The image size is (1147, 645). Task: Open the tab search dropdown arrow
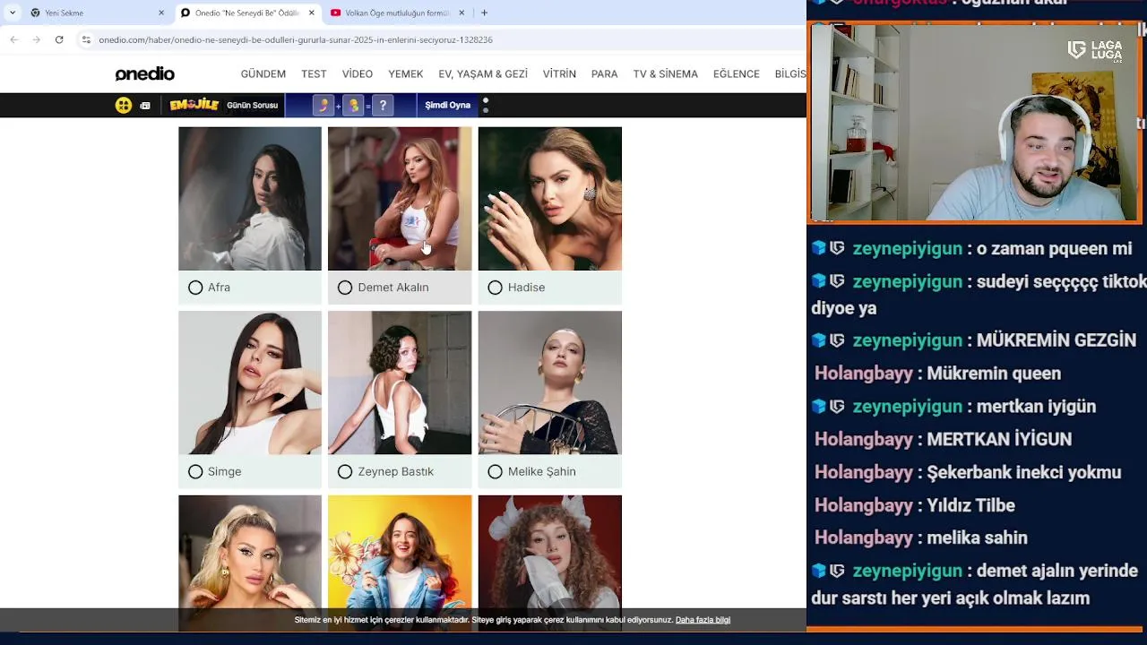pos(13,13)
